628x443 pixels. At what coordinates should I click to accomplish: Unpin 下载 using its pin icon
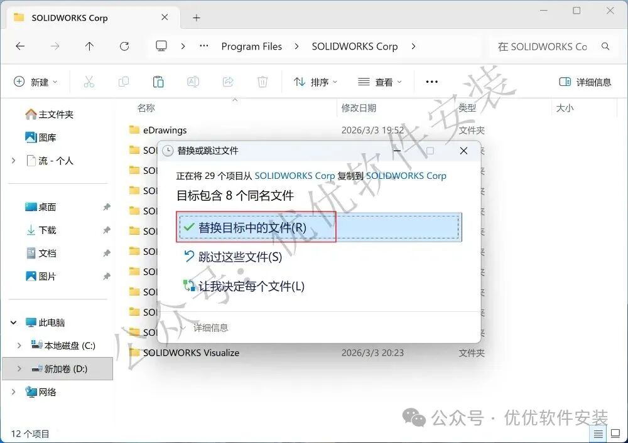tap(107, 230)
